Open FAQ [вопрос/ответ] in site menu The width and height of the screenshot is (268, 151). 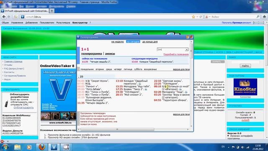click(x=14, y=68)
